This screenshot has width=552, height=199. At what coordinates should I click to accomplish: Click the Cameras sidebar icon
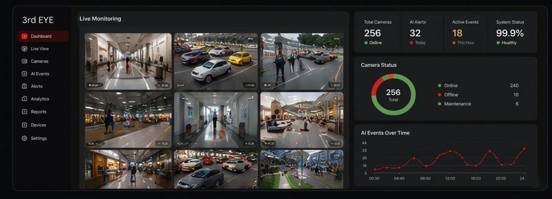(24, 61)
